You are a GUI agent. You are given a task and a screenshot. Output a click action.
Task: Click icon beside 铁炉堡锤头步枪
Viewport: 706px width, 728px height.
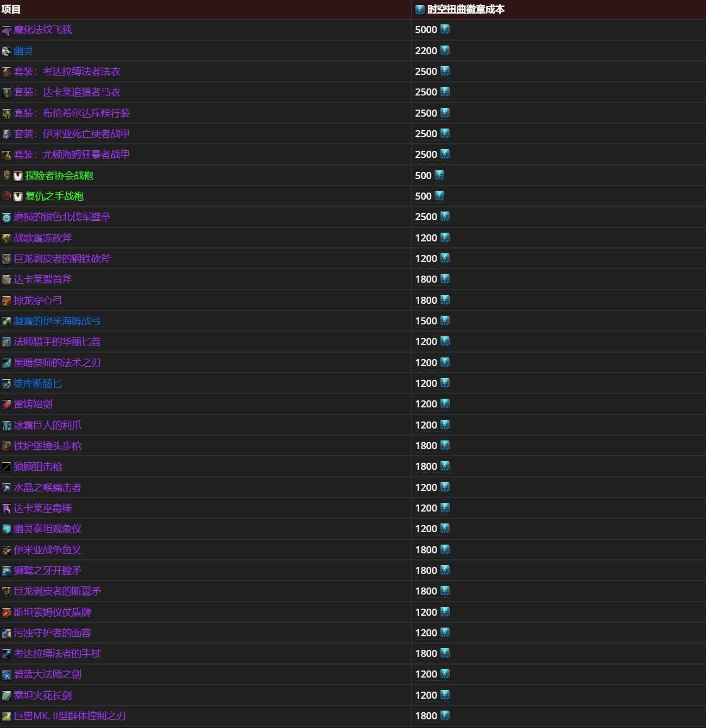point(7,446)
